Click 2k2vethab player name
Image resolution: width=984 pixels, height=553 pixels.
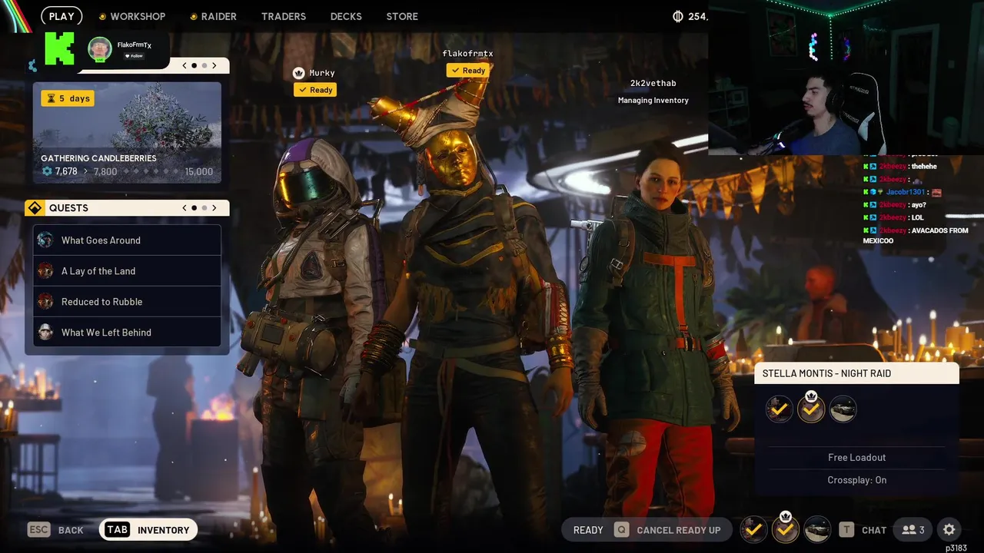[653, 83]
